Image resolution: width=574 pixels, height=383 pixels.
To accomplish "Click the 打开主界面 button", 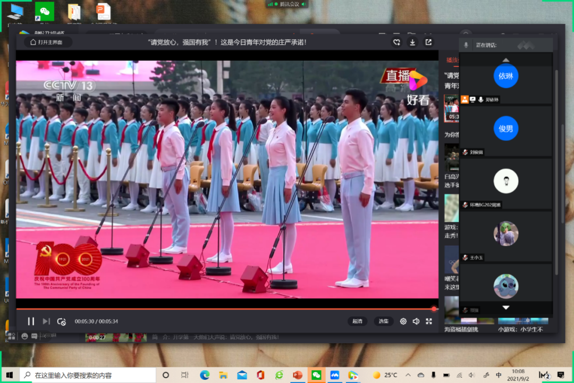I will pyautogui.click(x=48, y=42).
